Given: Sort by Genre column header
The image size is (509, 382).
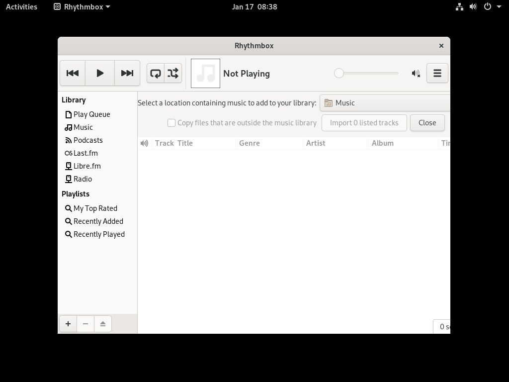Looking at the screenshot, I should (x=269, y=143).
